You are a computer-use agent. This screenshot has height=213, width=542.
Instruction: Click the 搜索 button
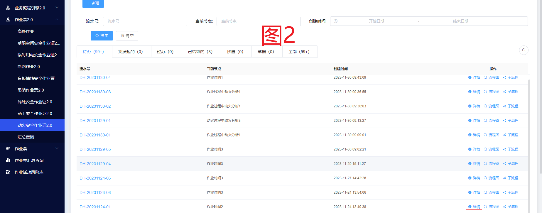102,36
